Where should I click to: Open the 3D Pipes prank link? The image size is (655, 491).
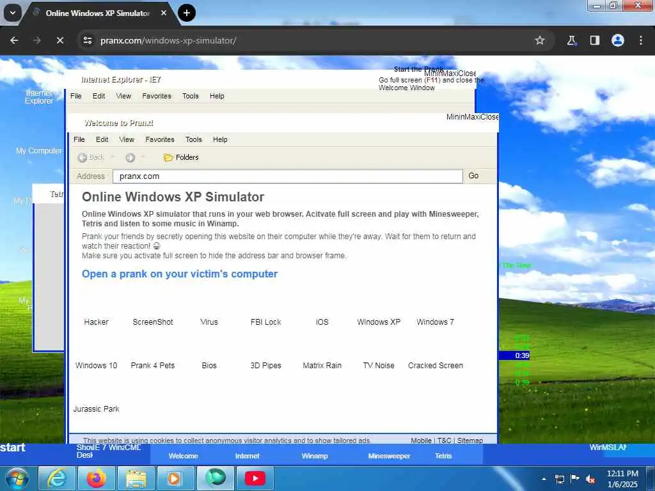[265, 365]
